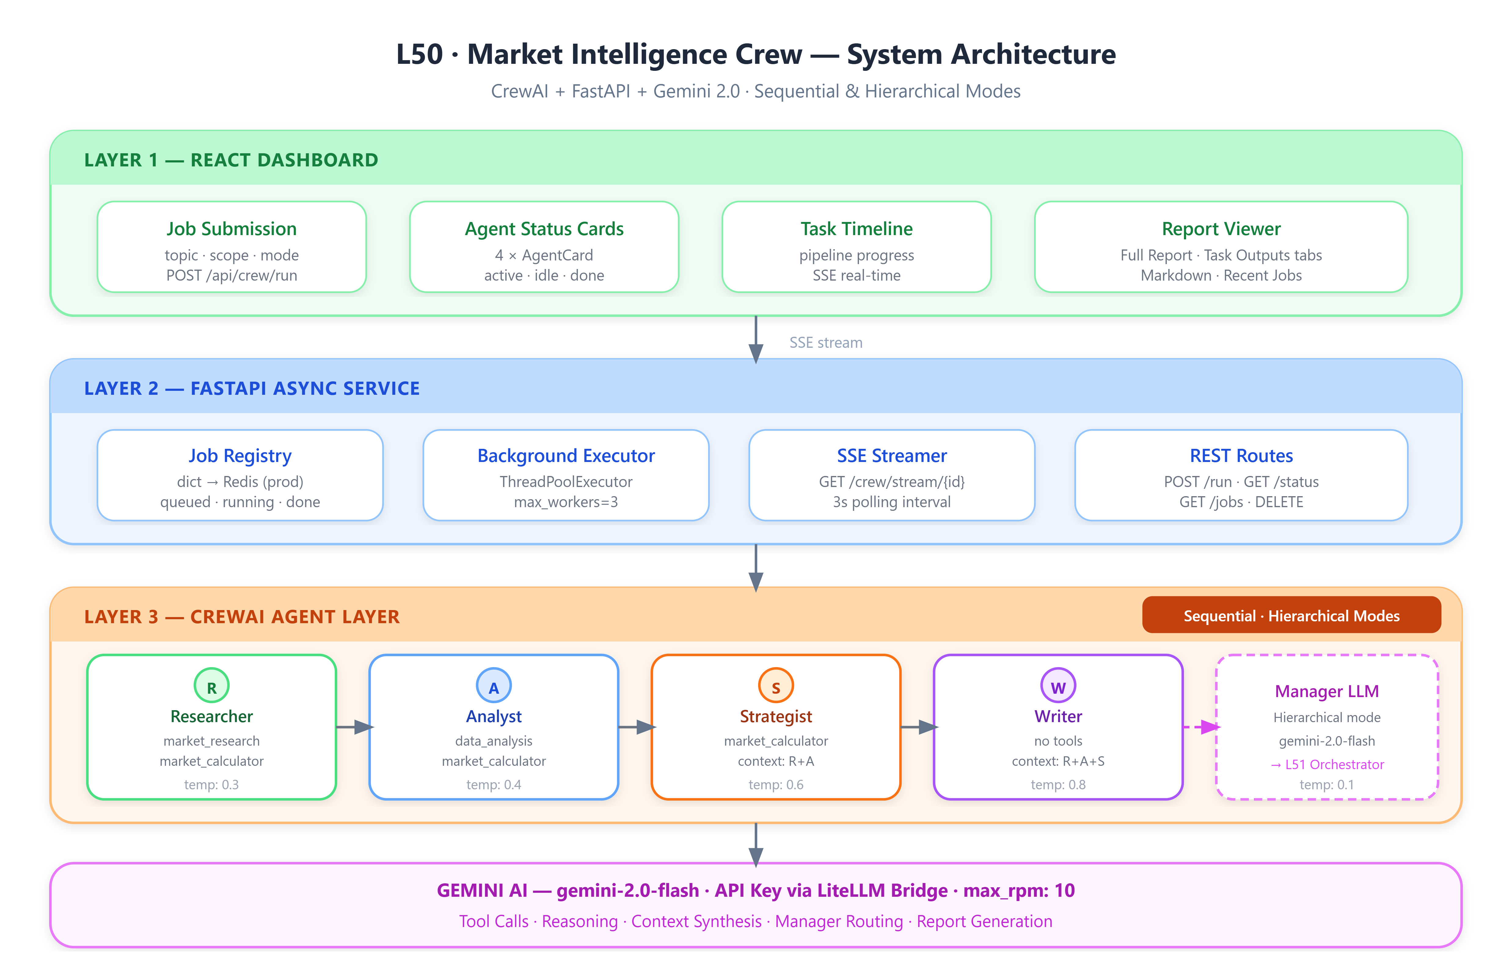1512x974 pixels.
Task: Click 'POST /api/crew/run' text
Action: click(232, 276)
